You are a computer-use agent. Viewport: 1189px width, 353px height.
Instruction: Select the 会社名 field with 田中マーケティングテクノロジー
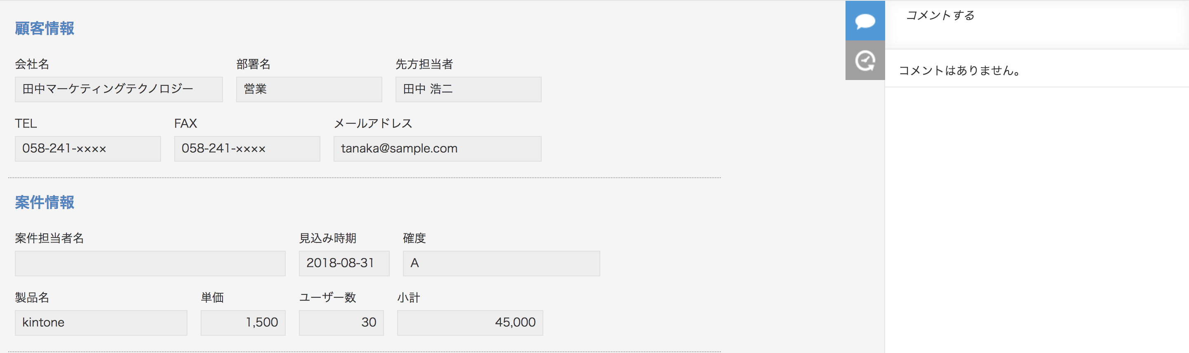[118, 89]
